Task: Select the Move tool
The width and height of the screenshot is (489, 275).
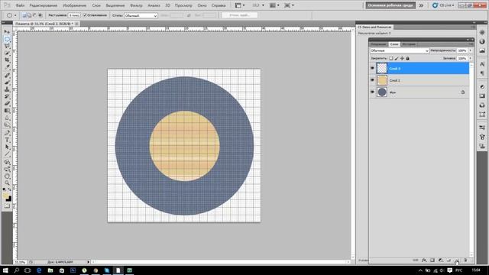Action: coord(7,32)
